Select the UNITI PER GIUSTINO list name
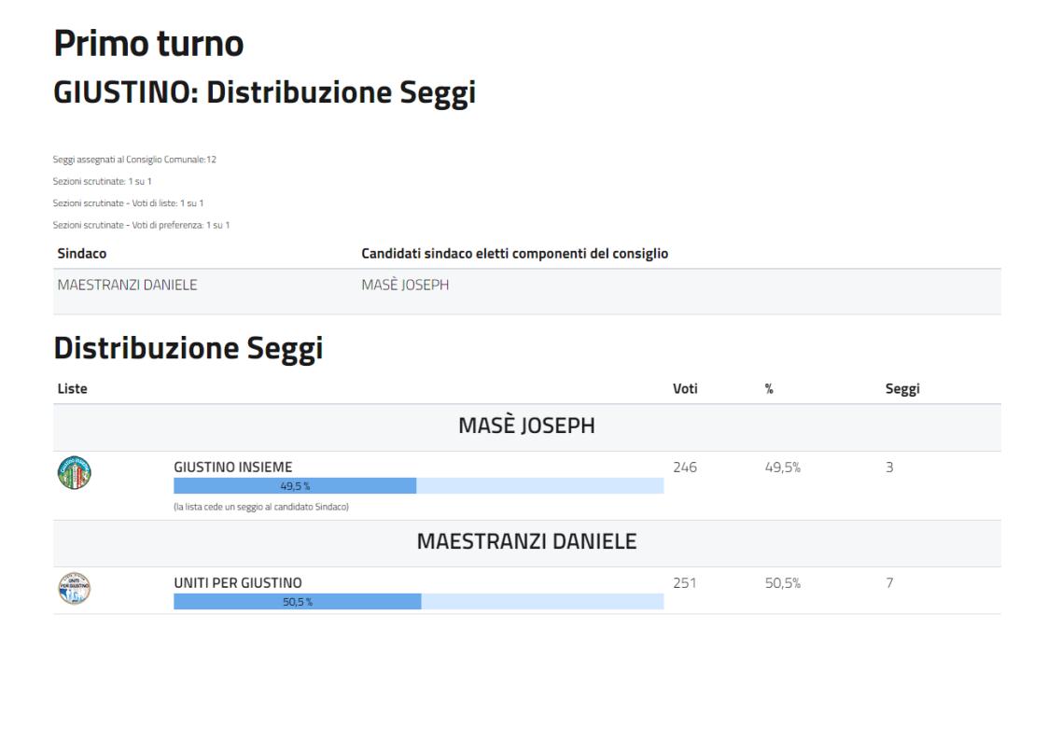Screen dimensions: 1047x740 pos(238,583)
